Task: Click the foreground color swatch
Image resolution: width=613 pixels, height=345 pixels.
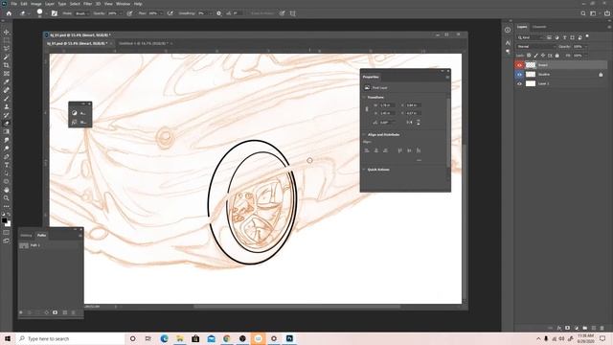Action: (x=4, y=220)
